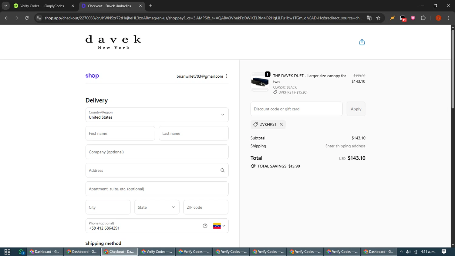Click THE DAVEK DUET product title
Screen dimensions: 455x256
pos(309,79)
